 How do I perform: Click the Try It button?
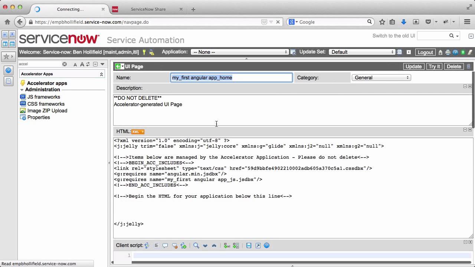click(434, 66)
